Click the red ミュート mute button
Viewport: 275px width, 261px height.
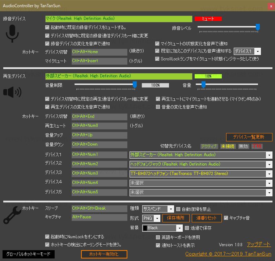[208, 19]
